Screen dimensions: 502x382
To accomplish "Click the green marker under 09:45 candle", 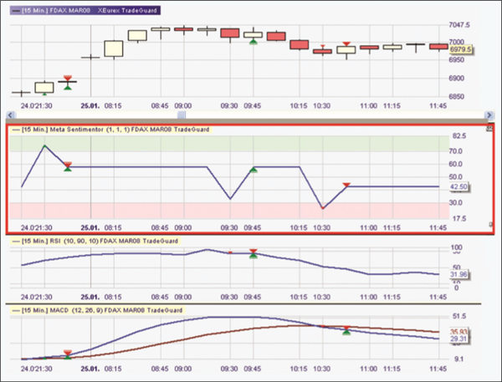I will 253,41.
